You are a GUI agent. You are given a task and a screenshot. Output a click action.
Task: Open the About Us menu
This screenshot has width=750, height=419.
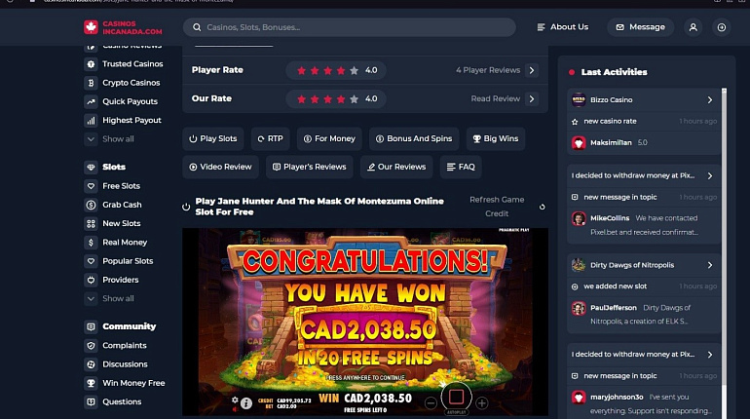point(563,27)
